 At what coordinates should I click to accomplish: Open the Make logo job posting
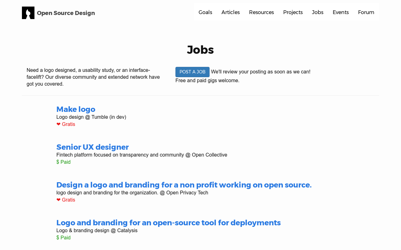pos(76,109)
